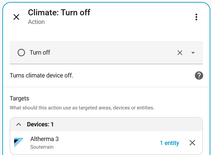The width and height of the screenshot is (212, 155).
Task: Click the Souterrain area label
Action: pyautogui.click(x=42, y=147)
